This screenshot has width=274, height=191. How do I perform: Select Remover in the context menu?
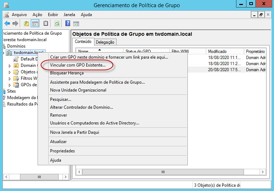pos(59,115)
